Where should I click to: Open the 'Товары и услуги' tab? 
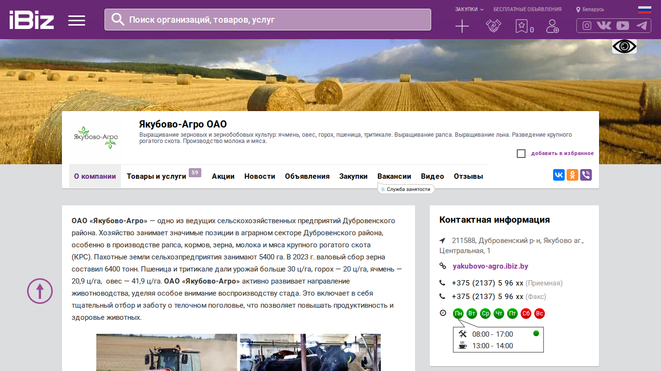pos(156,176)
